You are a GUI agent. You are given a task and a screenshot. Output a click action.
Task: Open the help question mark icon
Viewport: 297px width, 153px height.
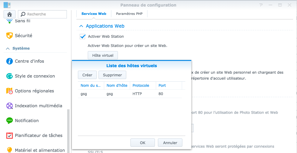261,5
